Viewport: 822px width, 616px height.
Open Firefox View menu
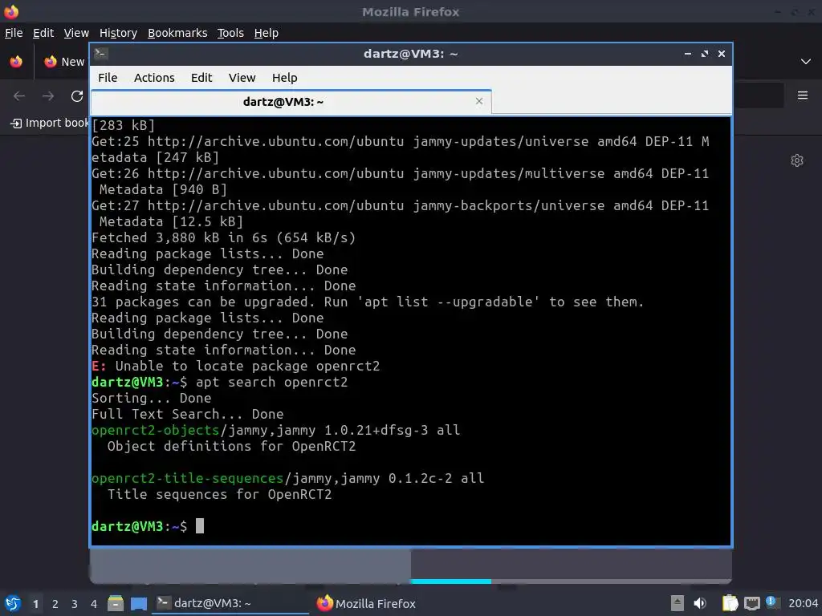tap(76, 33)
